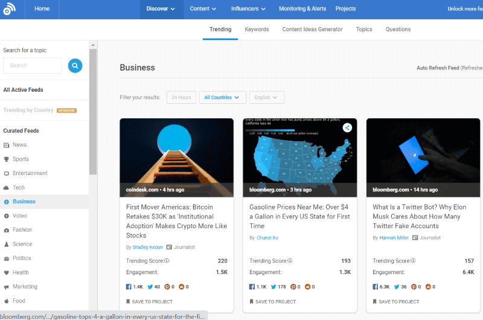Open the author link Hannah Miller
The image size is (483, 320).
pos(394,238)
